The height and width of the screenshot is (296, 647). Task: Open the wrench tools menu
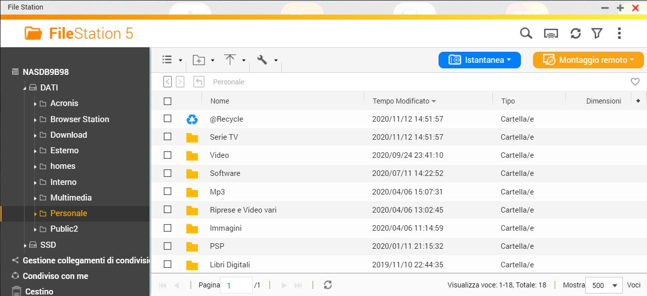262,60
